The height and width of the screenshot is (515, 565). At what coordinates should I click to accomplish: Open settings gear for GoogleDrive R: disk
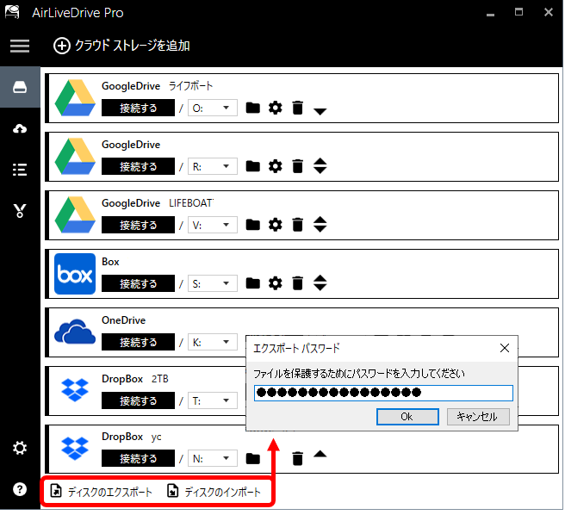276,166
